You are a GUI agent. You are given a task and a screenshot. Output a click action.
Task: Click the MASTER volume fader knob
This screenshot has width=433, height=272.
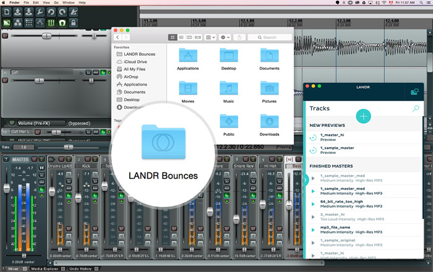click(7, 189)
